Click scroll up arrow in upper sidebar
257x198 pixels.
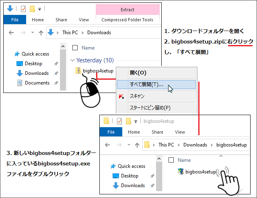tap(63, 47)
